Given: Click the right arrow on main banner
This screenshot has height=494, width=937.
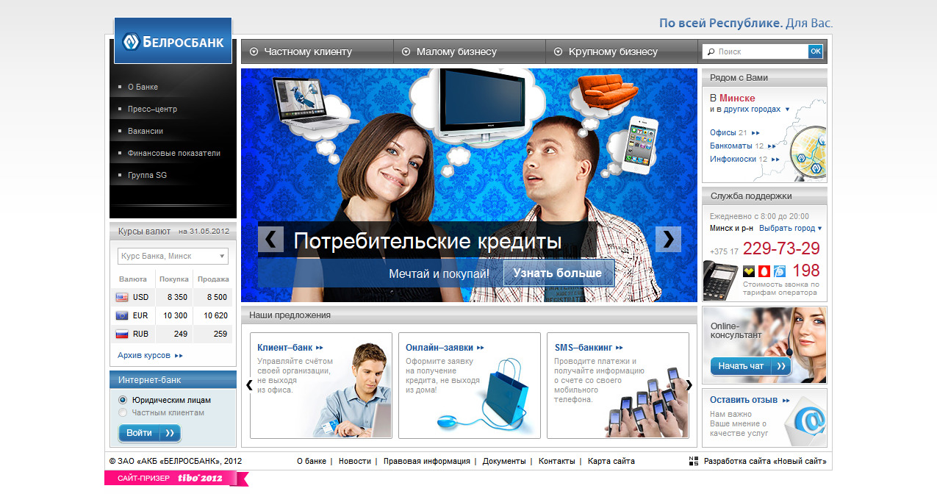Looking at the screenshot, I should [668, 239].
